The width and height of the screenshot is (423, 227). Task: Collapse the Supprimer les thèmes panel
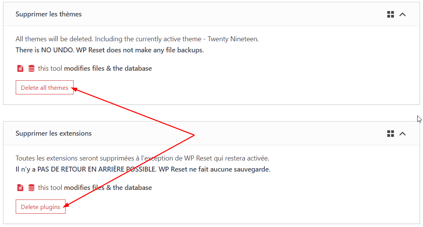pos(402,15)
